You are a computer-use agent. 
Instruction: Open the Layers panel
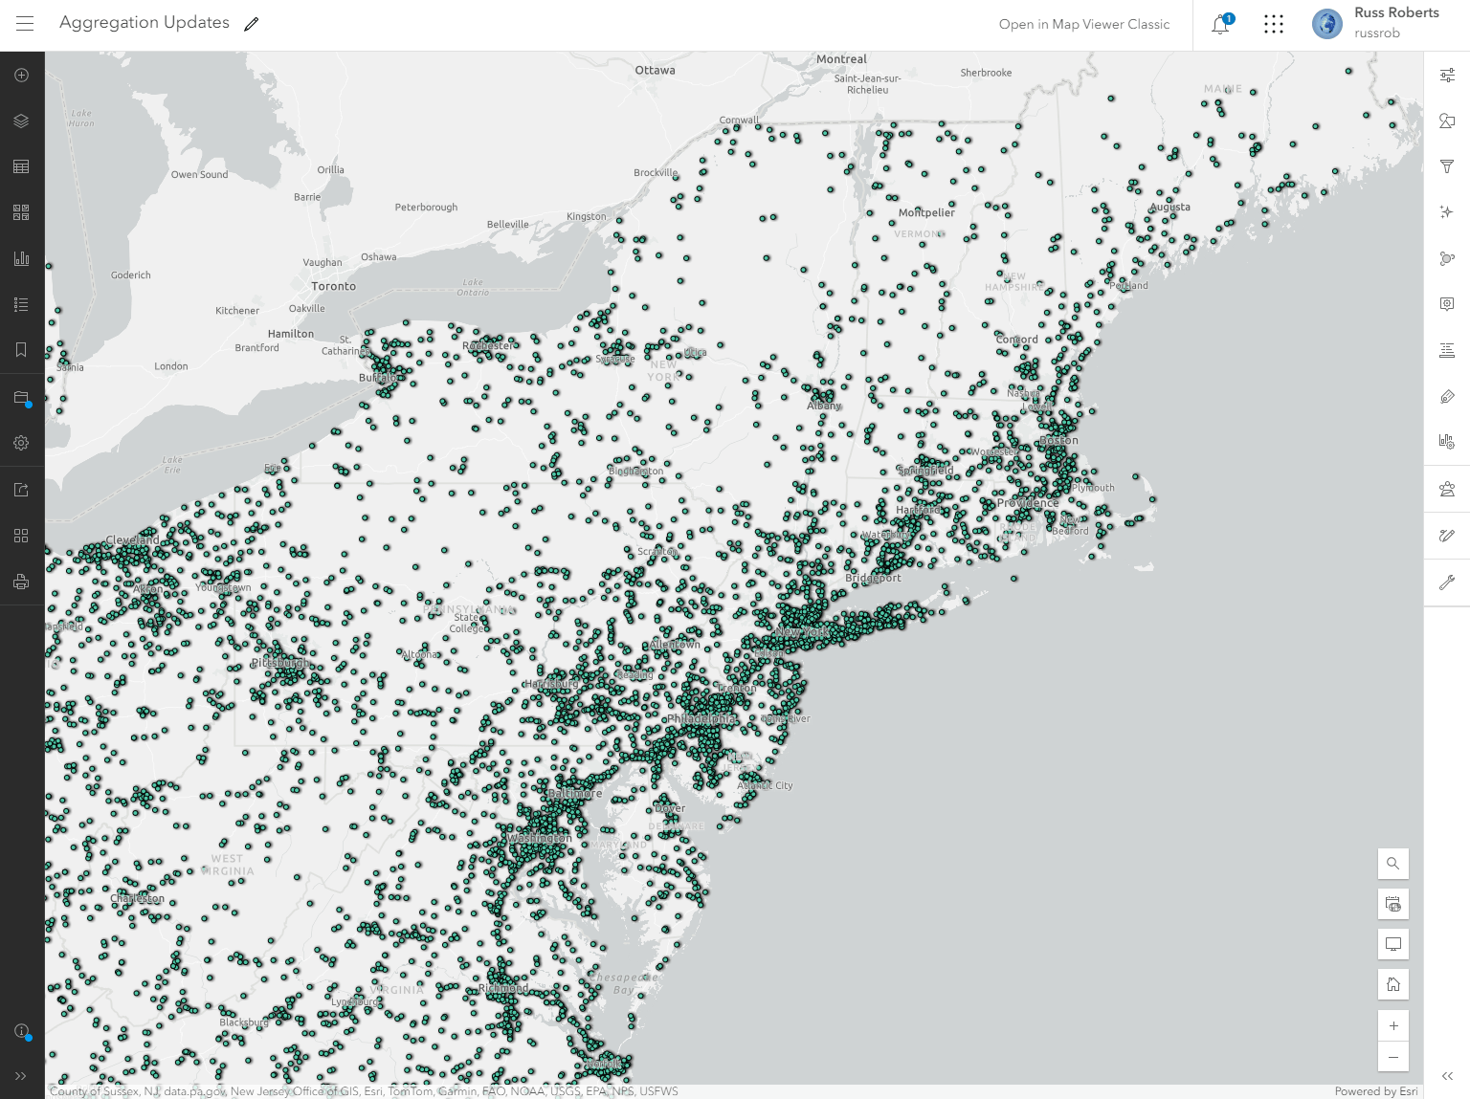pyautogui.click(x=21, y=121)
